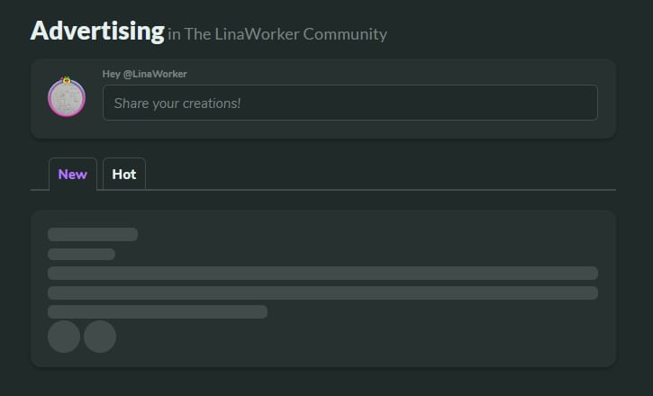Click the half-width loading line
The image size is (653, 396).
point(158,312)
